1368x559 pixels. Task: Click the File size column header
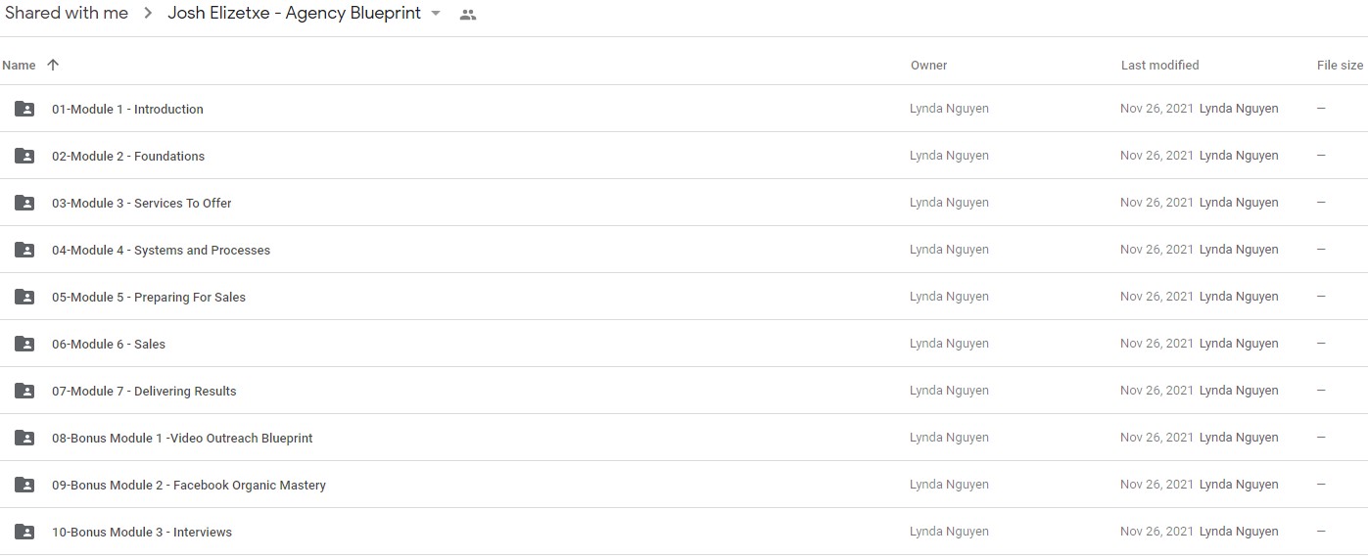pos(1340,66)
